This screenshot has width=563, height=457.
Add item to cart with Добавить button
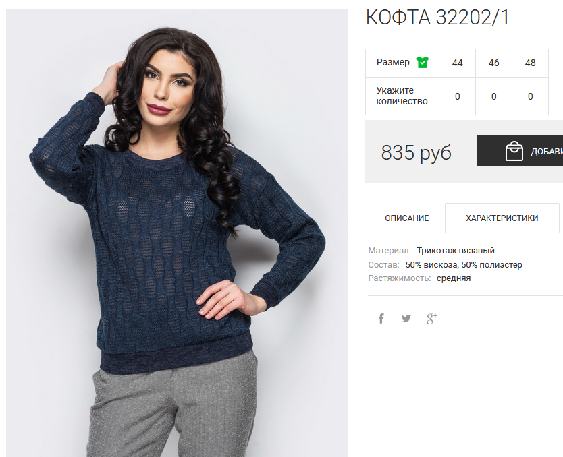(x=520, y=151)
